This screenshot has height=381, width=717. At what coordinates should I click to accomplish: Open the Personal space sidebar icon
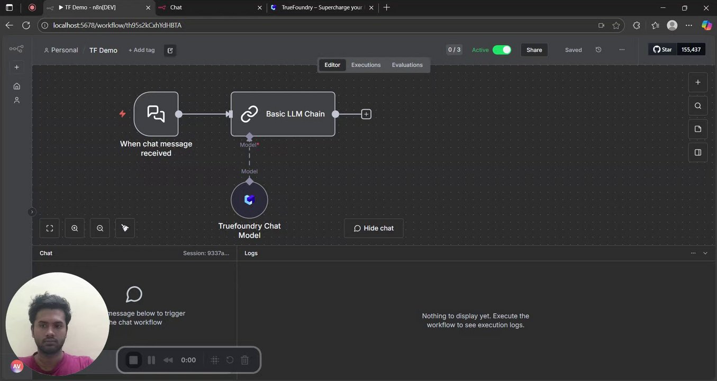16,100
